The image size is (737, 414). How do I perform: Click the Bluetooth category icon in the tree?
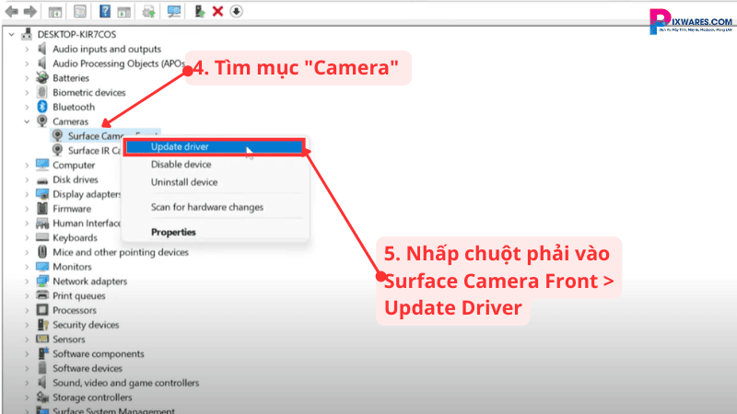[42, 107]
